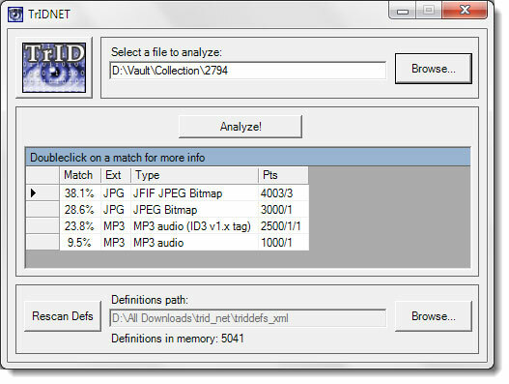The image size is (509, 384).
Task: Click the Ext column header
Action: point(116,175)
